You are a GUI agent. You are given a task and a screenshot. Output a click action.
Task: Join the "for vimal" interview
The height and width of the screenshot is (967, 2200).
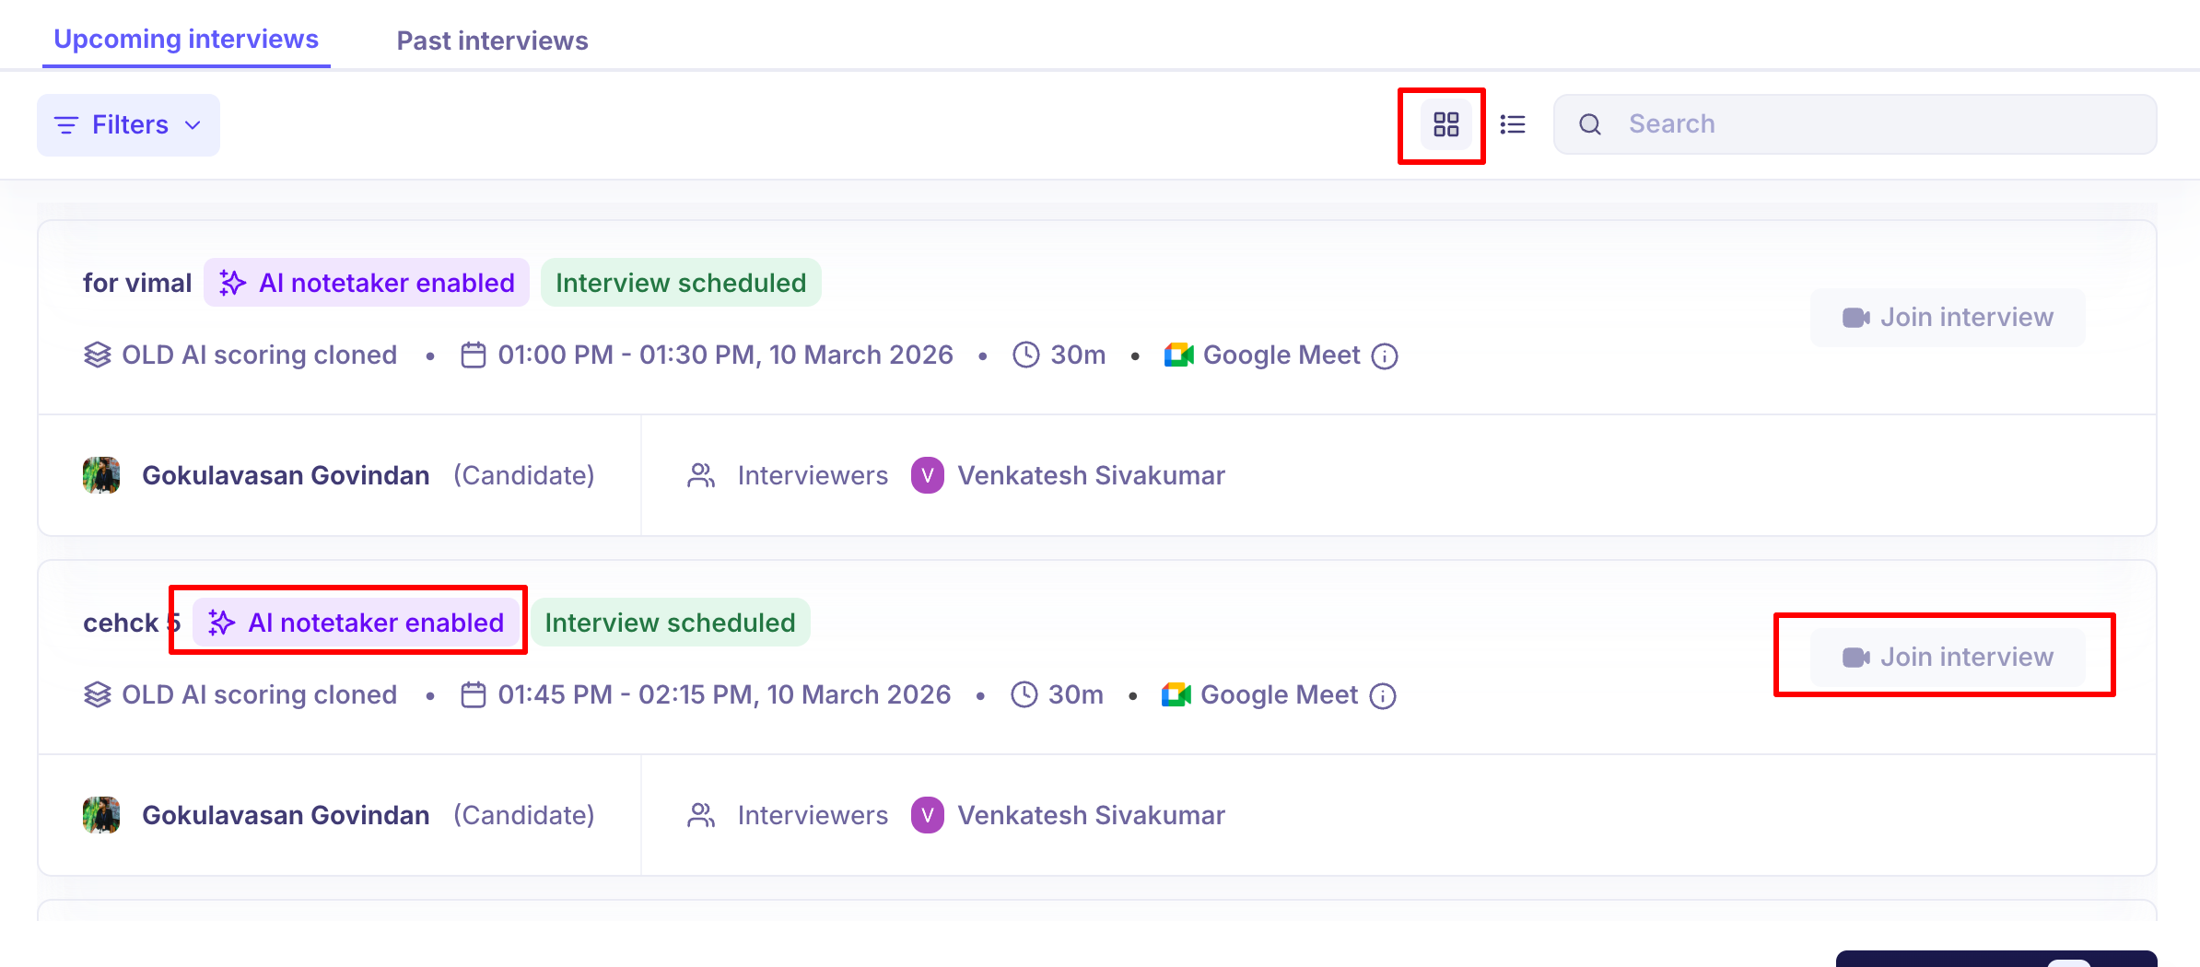coord(1948,318)
